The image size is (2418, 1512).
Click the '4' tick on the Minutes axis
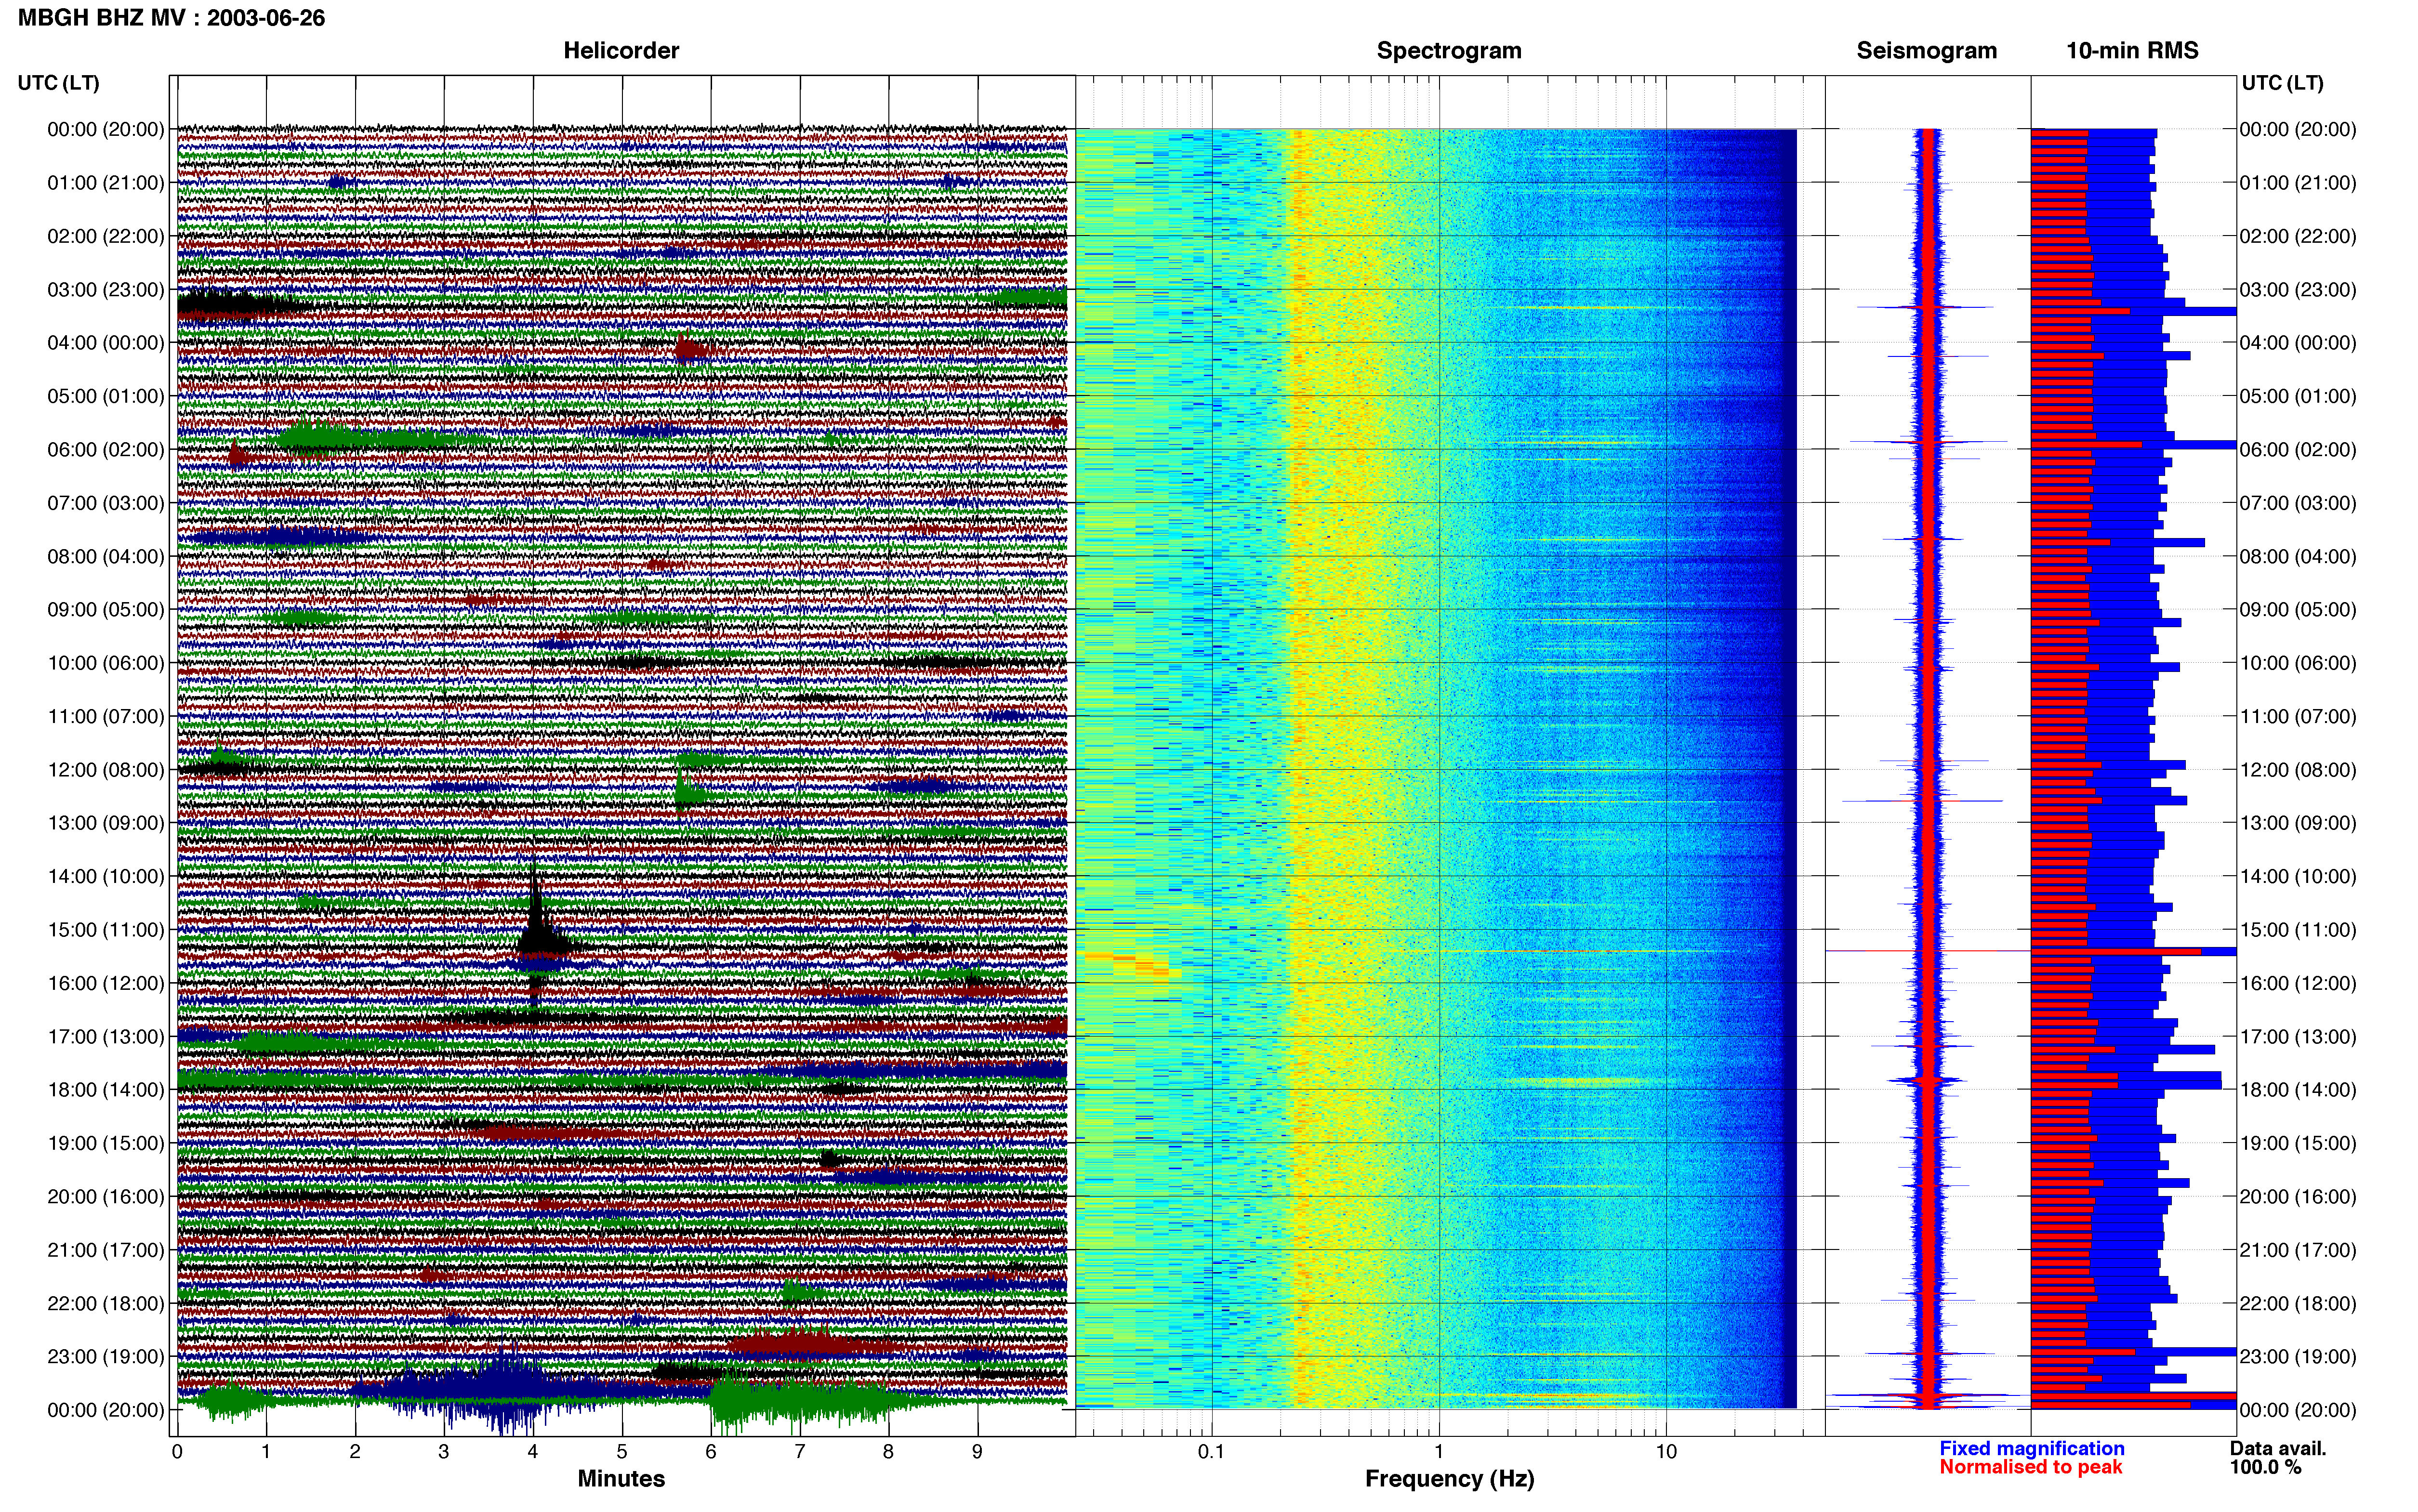pos(533,1451)
